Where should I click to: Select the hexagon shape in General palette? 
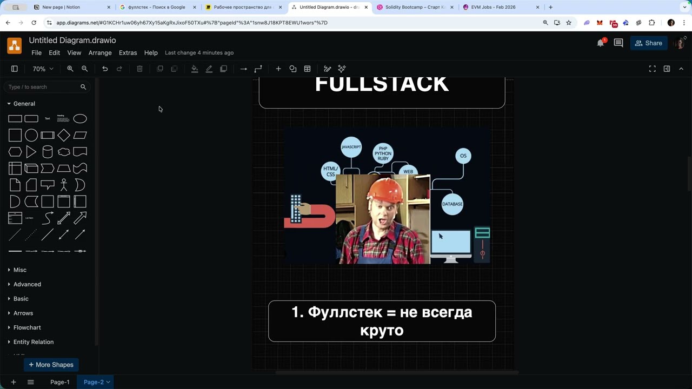click(15, 152)
